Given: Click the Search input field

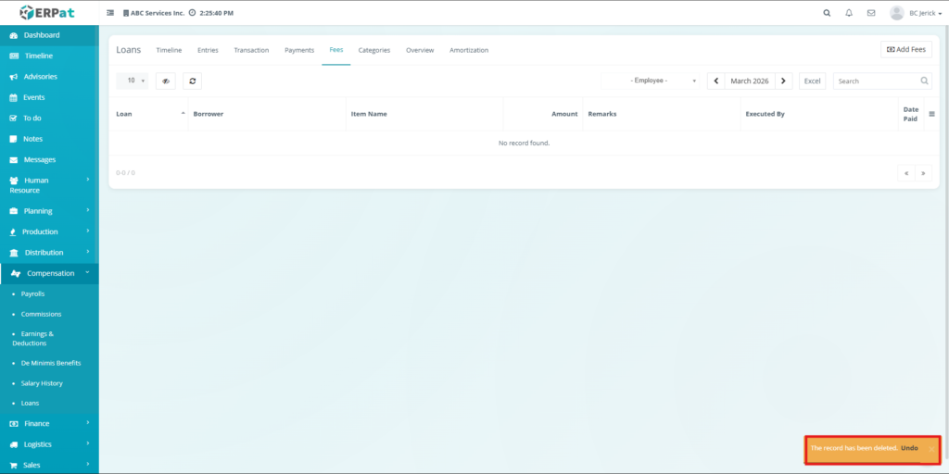Looking at the screenshot, I should [876, 81].
